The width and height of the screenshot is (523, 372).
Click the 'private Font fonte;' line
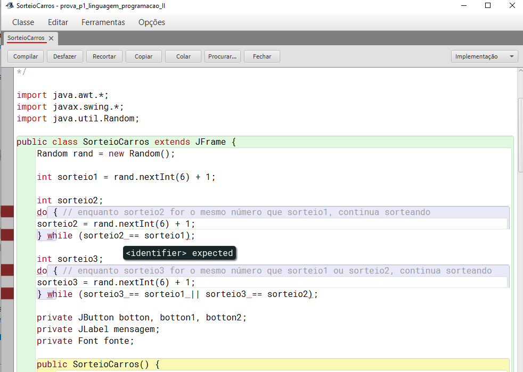click(85, 341)
